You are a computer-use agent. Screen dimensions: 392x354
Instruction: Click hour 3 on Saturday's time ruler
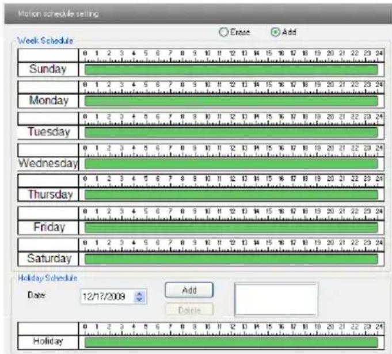pyautogui.click(x=122, y=242)
